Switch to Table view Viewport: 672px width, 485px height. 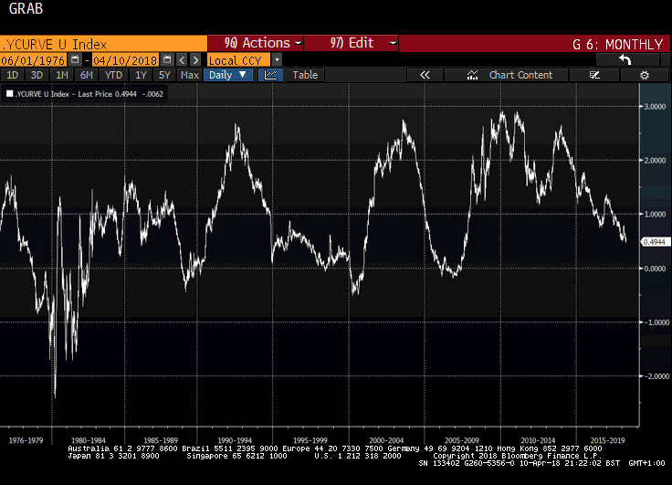pyautogui.click(x=305, y=75)
